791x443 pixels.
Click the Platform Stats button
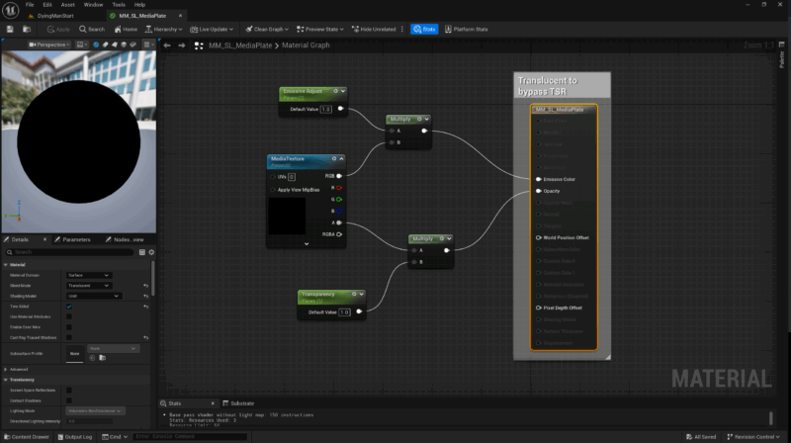click(466, 30)
